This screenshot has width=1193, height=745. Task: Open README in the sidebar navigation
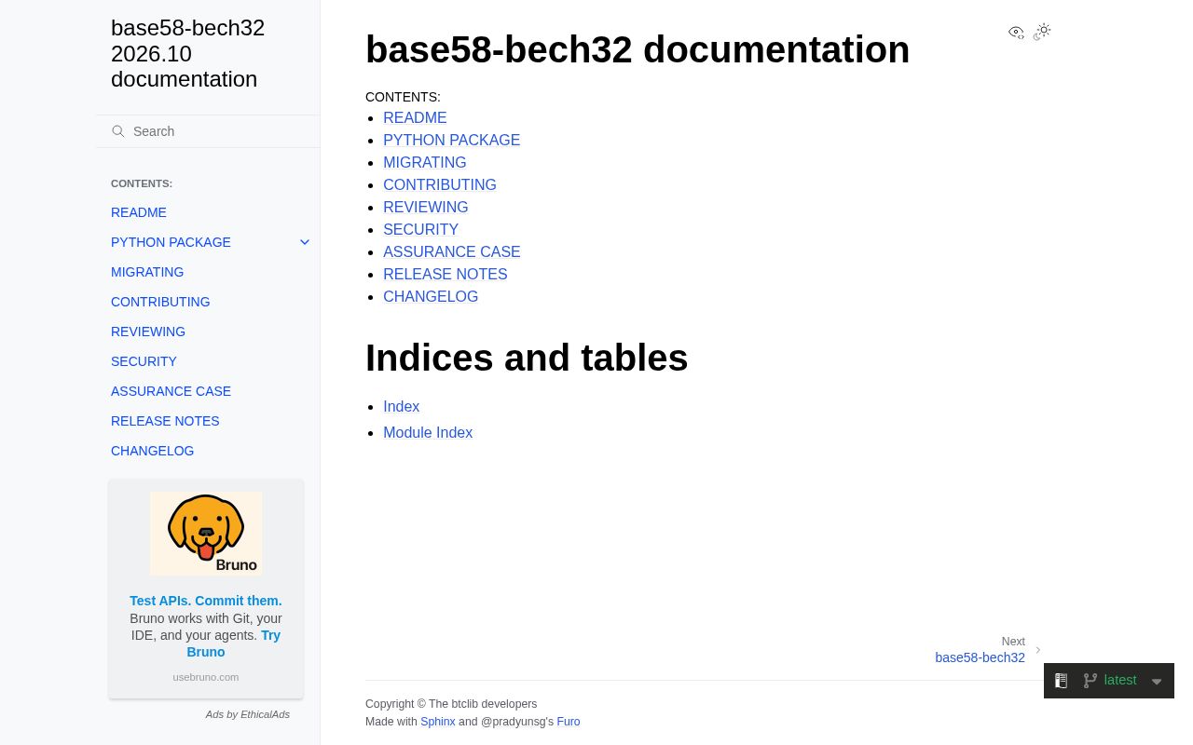click(139, 212)
